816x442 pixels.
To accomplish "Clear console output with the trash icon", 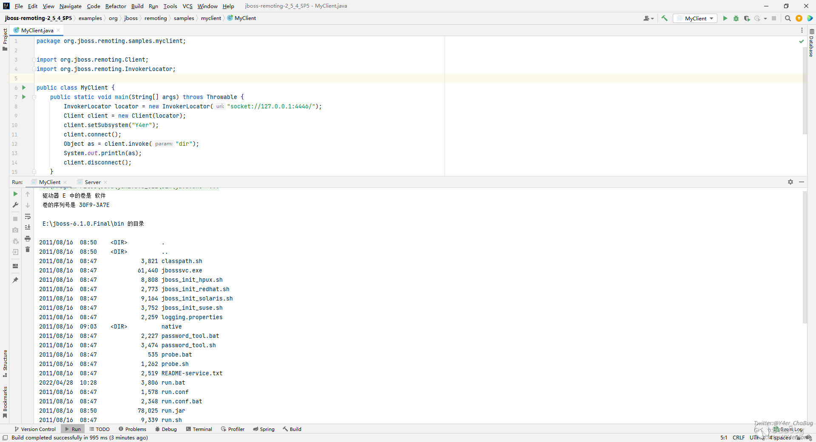I will [28, 249].
